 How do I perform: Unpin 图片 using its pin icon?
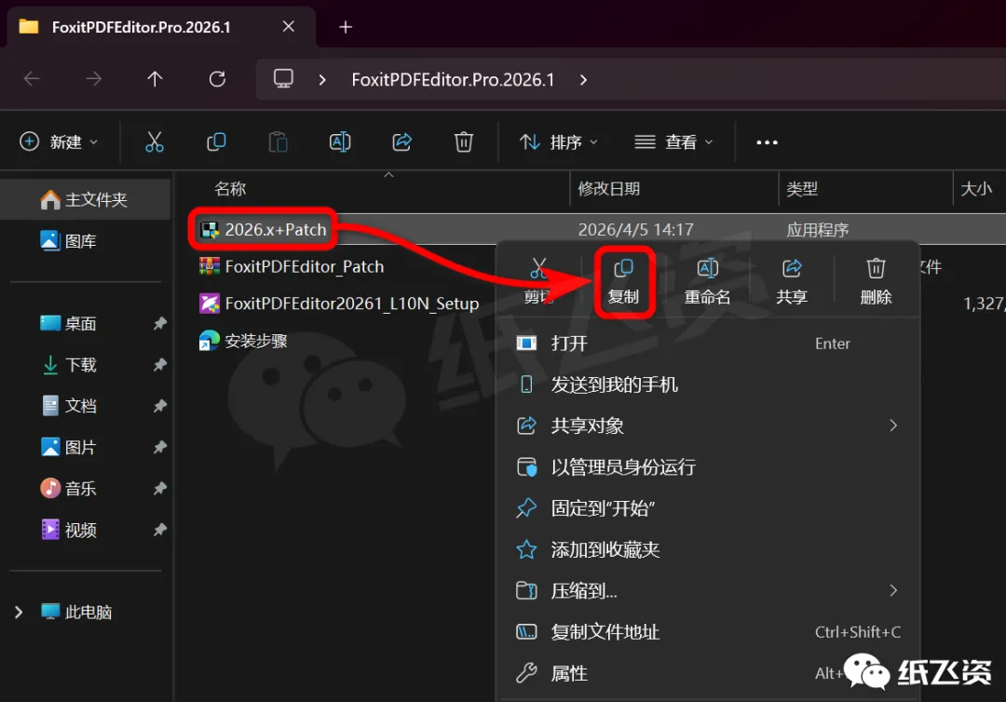(160, 447)
